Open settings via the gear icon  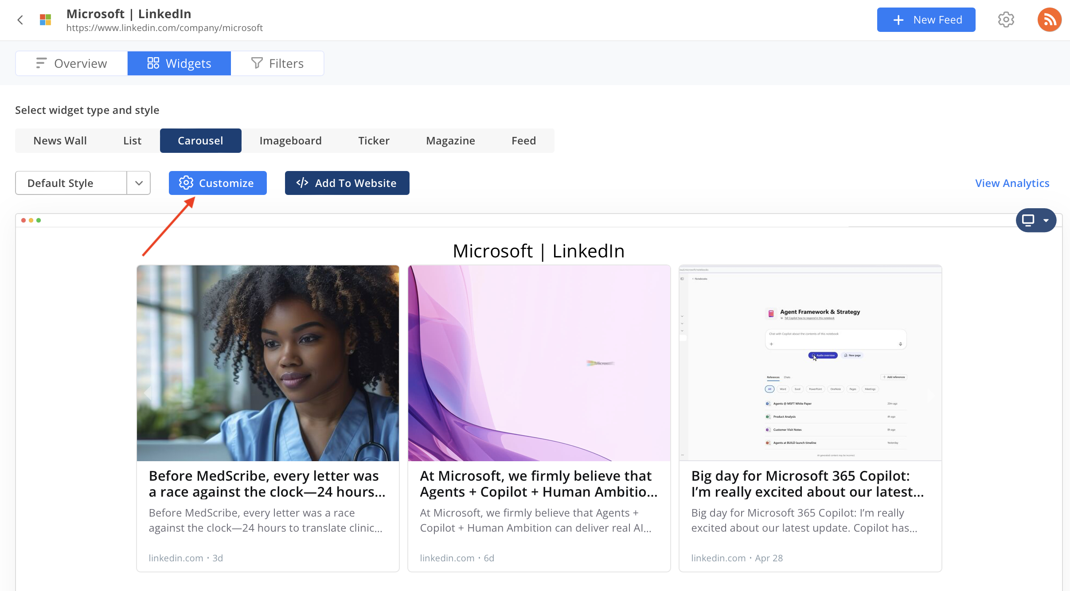point(1006,20)
